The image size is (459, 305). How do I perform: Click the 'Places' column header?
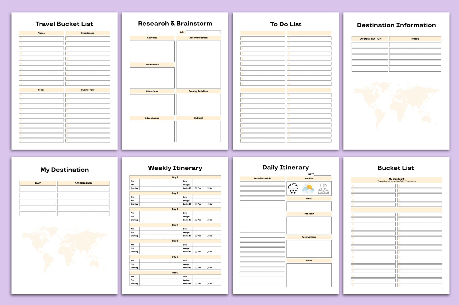pos(41,33)
